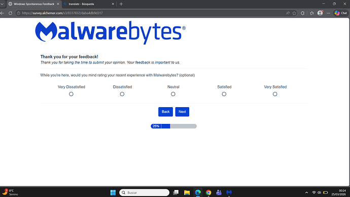The height and width of the screenshot is (197, 350).
Task: Open Malwarebytes app from the taskbar
Action: tap(229, 192)
